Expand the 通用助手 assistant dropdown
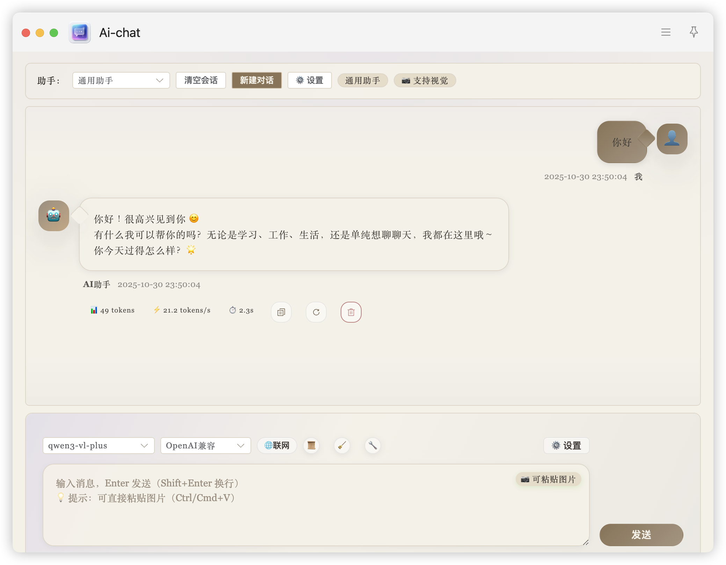The width and height of the screenshot is (726, 565). click(x=121, y=81)
